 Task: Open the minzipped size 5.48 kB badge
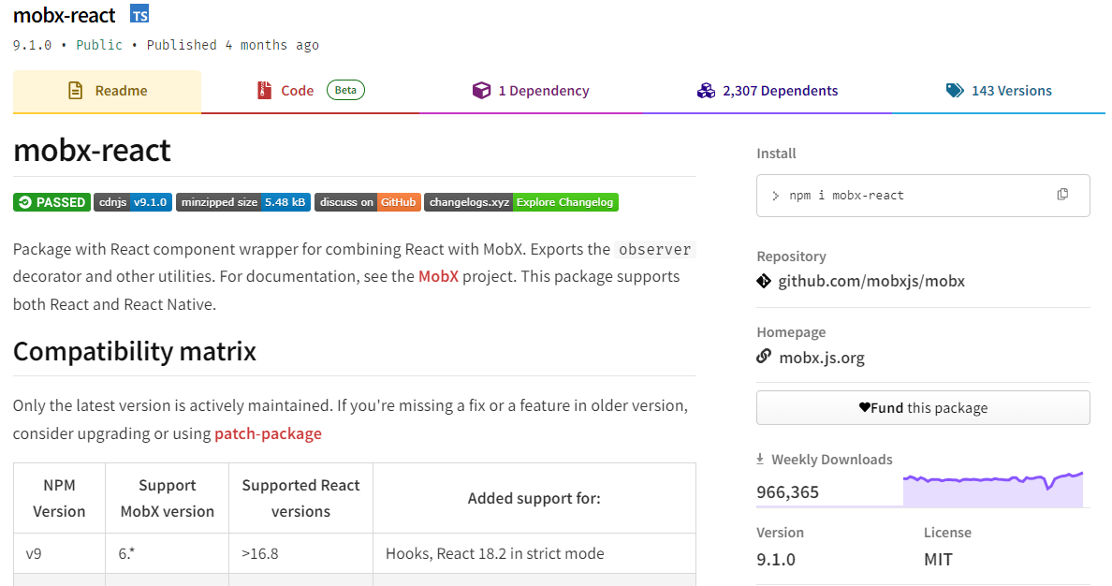coord(243,202)
